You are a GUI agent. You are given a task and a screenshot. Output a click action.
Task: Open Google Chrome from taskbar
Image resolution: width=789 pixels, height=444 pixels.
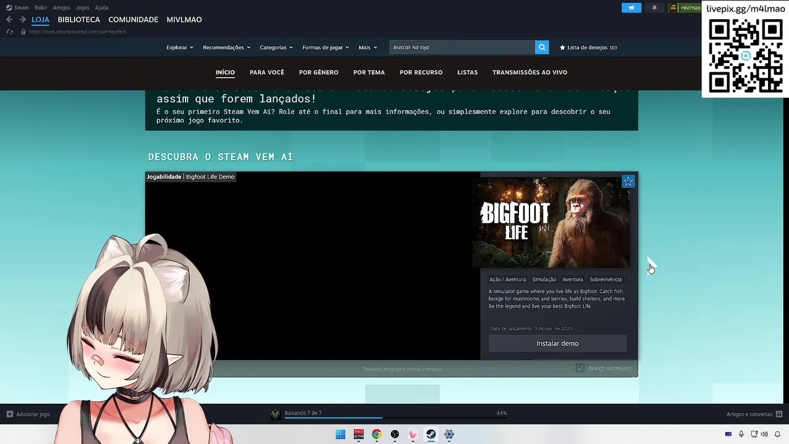point(377,434)
